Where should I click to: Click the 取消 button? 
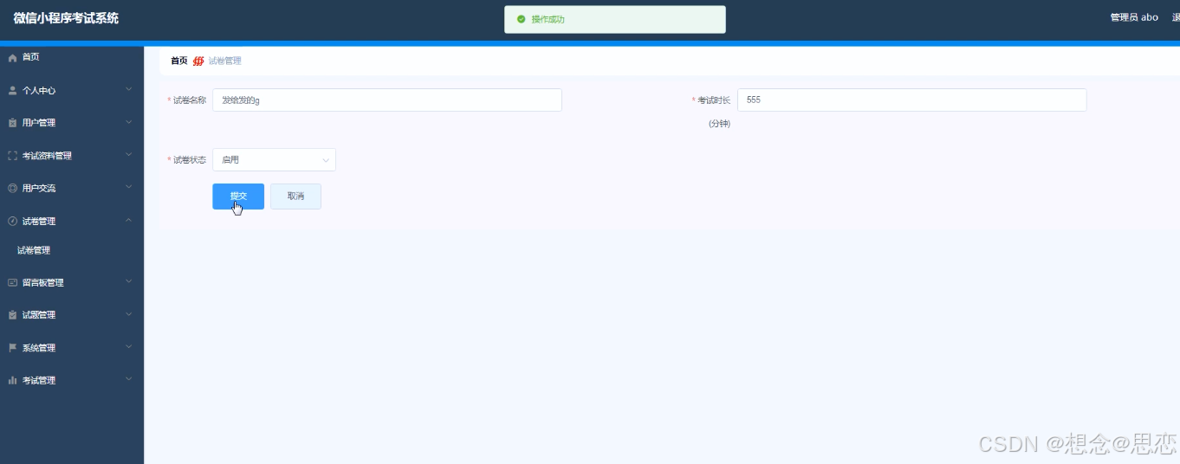[295, 197]
